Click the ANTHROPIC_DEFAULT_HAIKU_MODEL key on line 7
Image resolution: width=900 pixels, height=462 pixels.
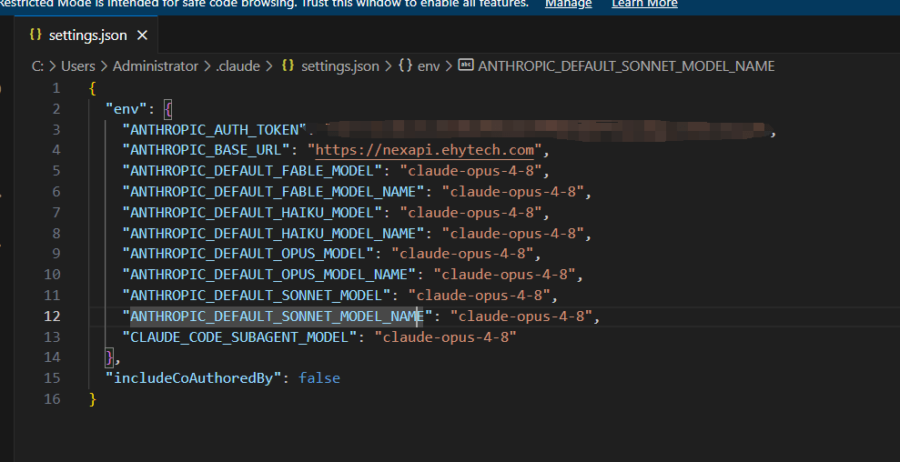pyautogui.click(x=252, y=212)
